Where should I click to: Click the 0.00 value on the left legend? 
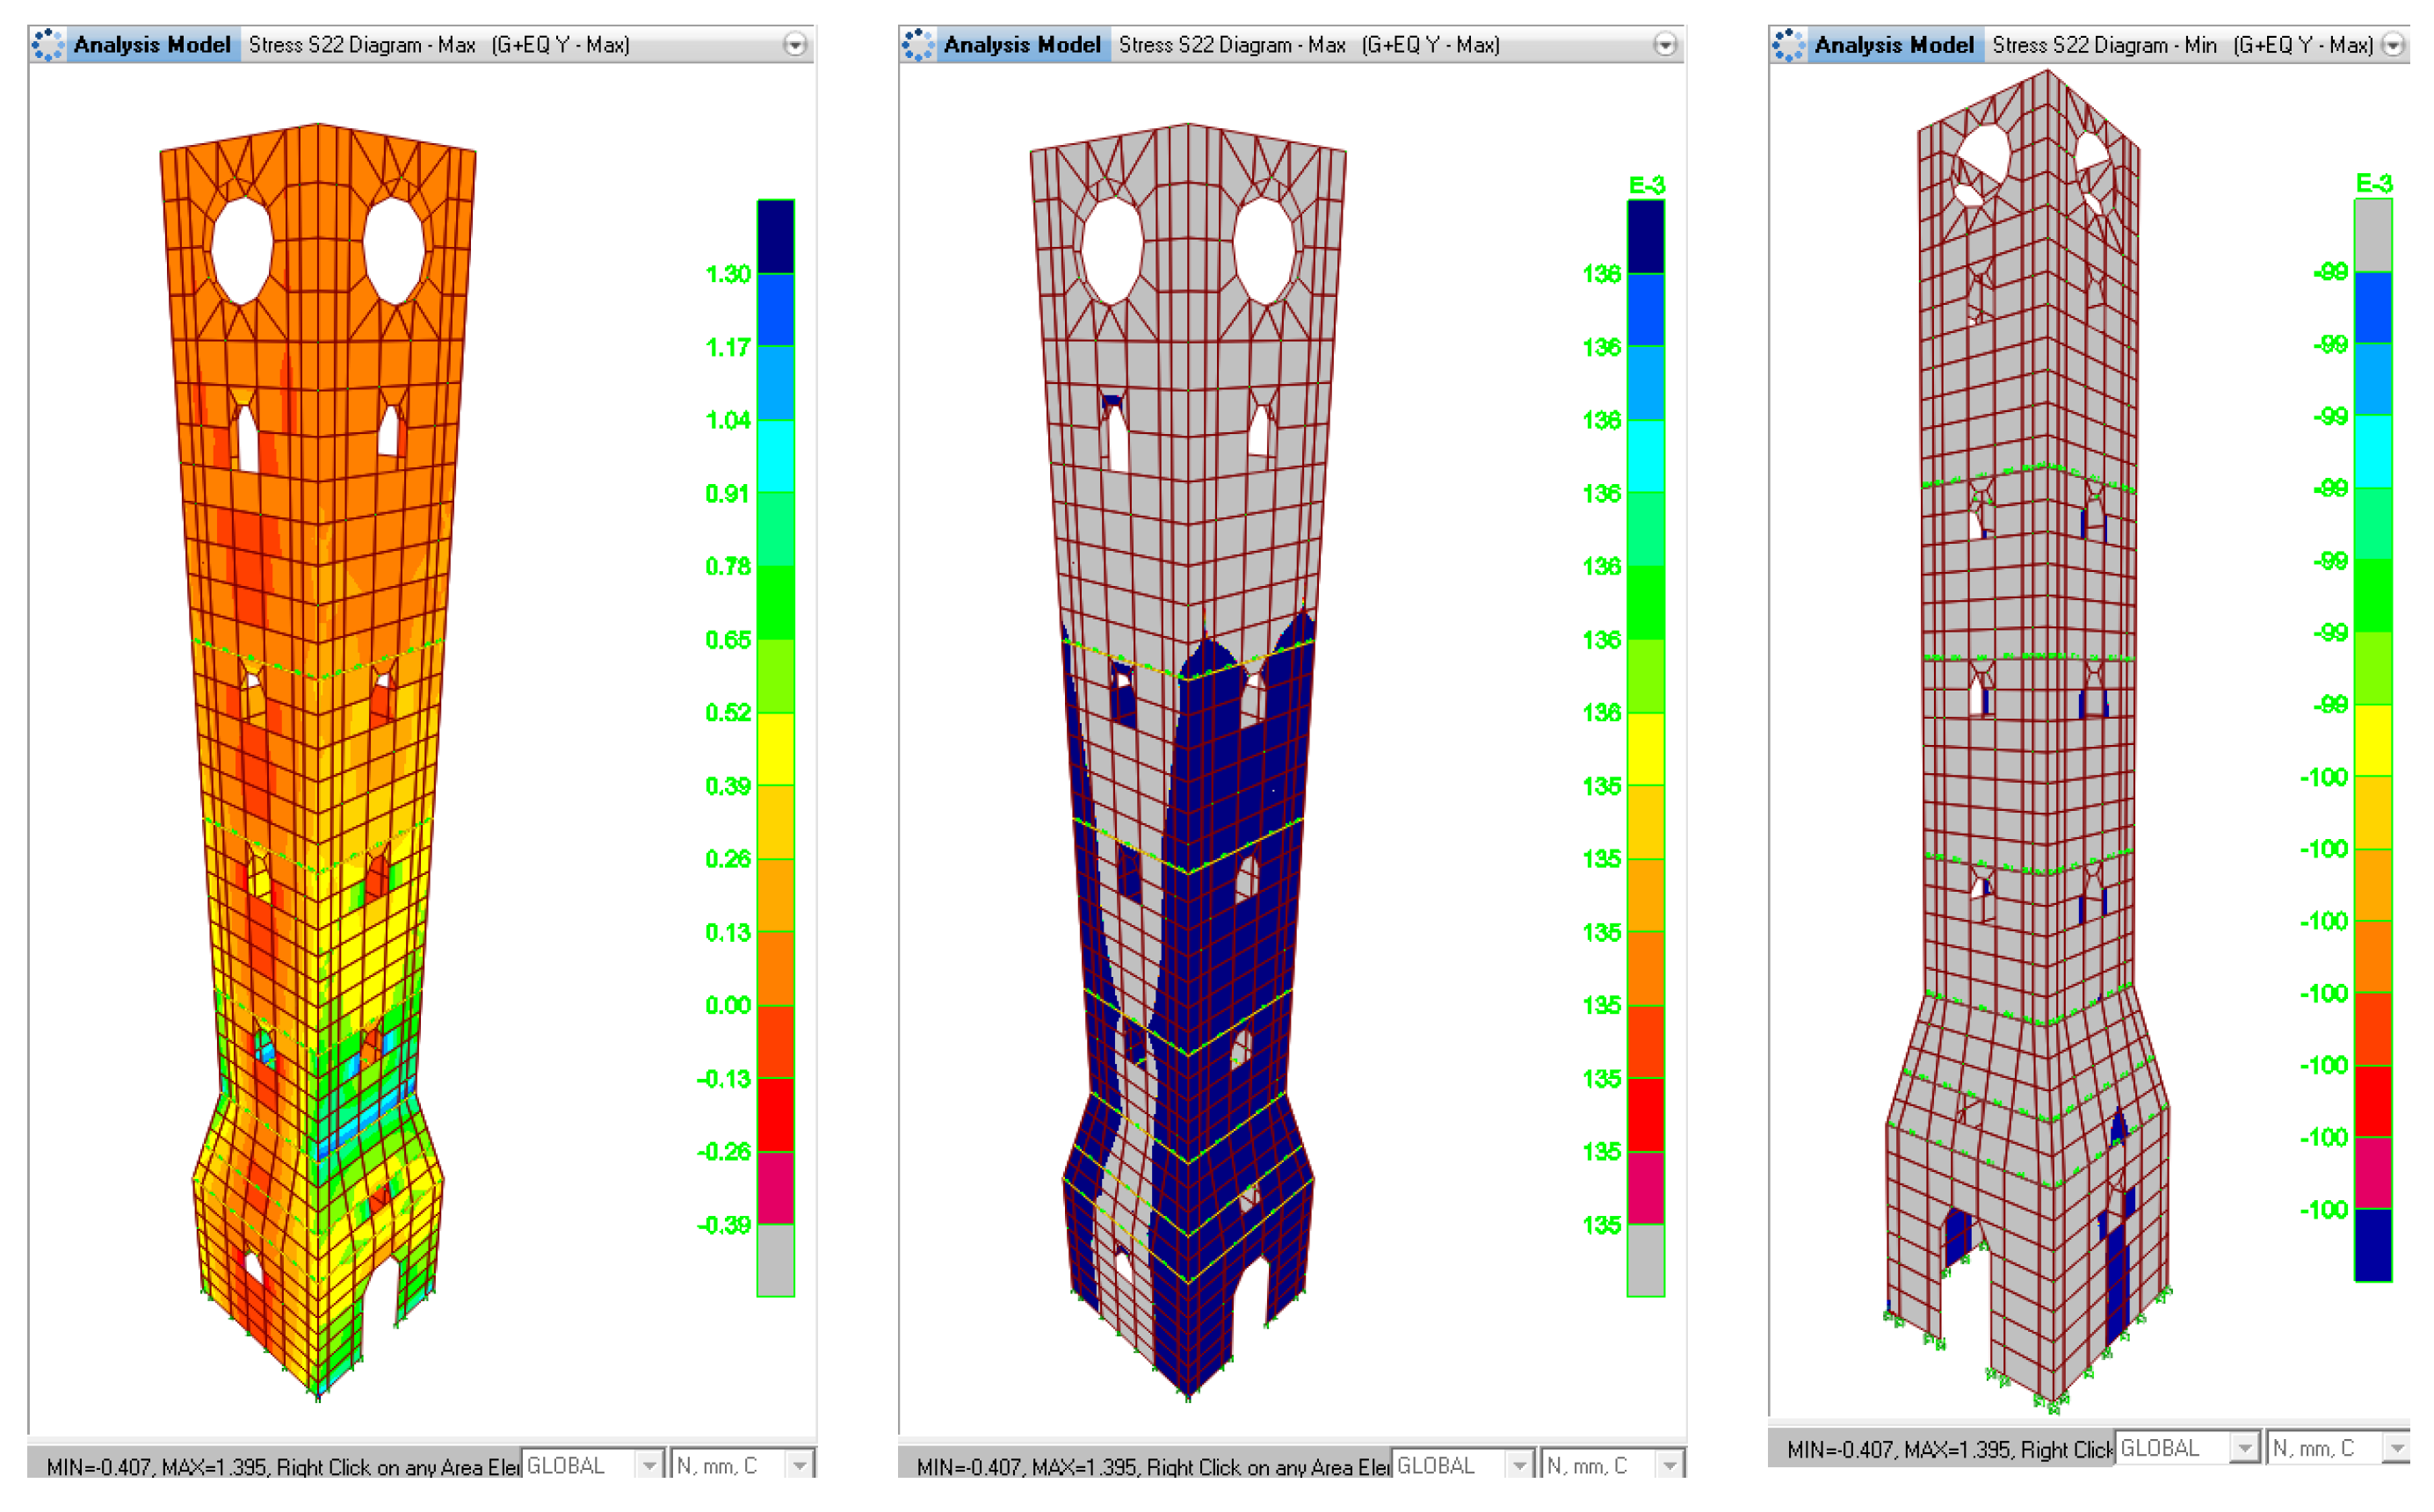pyautogui.click(x=728, y=1005)
